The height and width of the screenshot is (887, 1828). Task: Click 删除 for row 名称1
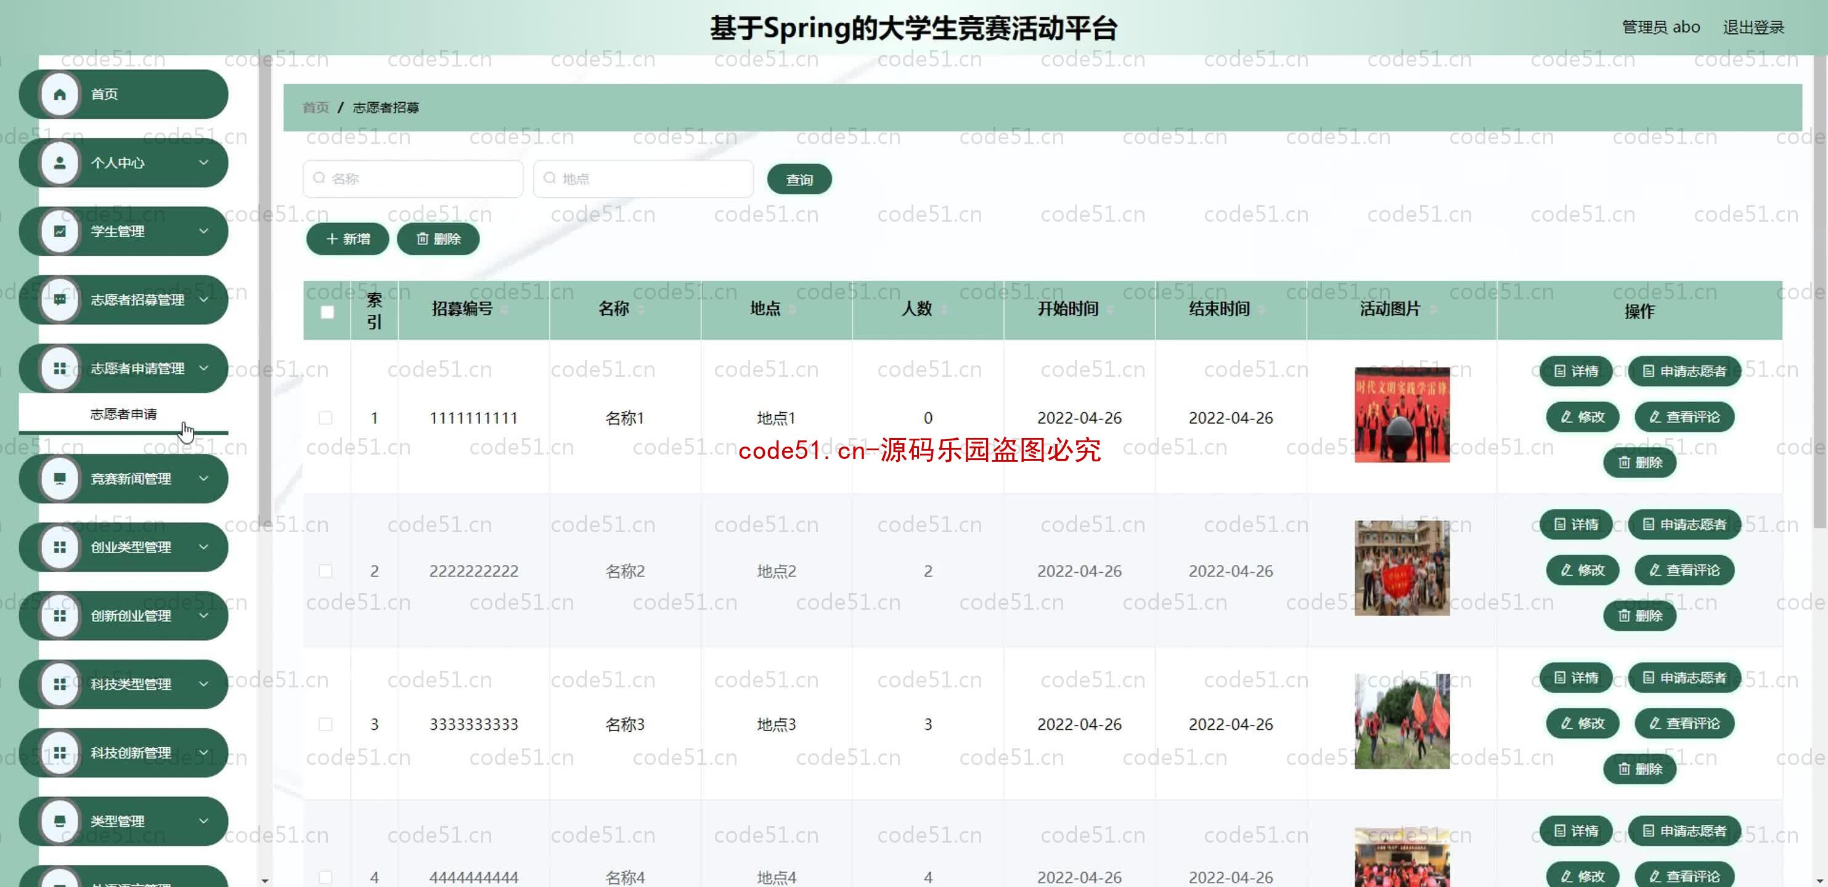tap(1640, 463)
